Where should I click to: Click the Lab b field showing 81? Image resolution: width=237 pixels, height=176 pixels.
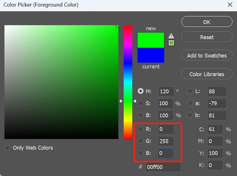(x=217, y=115)
